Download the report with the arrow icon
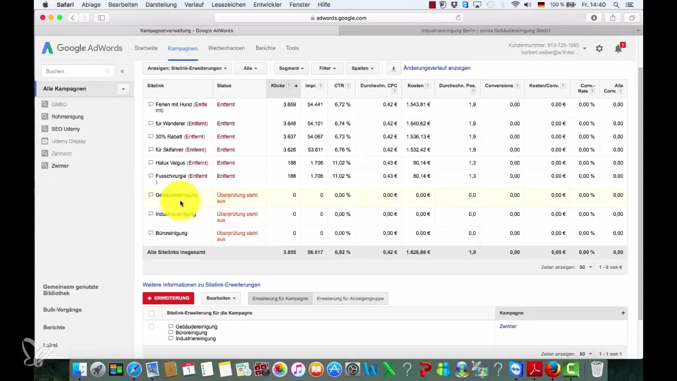Viewport: 677px width, 381px height. tap(393, 68)
